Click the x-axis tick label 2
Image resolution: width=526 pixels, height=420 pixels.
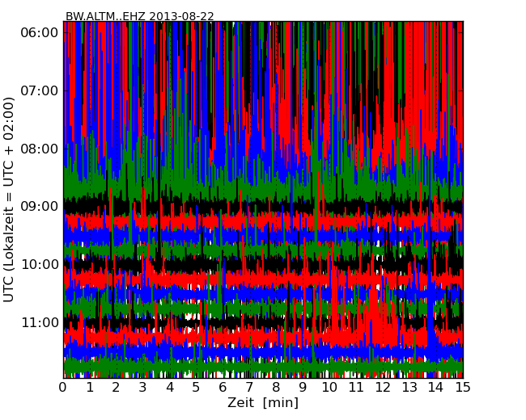click(117, 388)
